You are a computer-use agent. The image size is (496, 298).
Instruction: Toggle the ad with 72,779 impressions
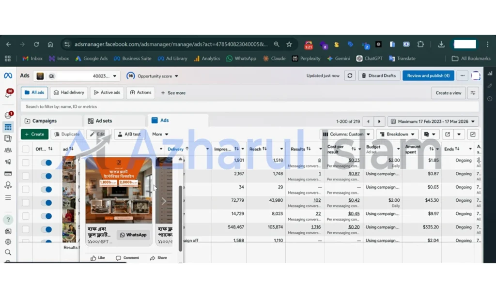(x=46, y=203)
